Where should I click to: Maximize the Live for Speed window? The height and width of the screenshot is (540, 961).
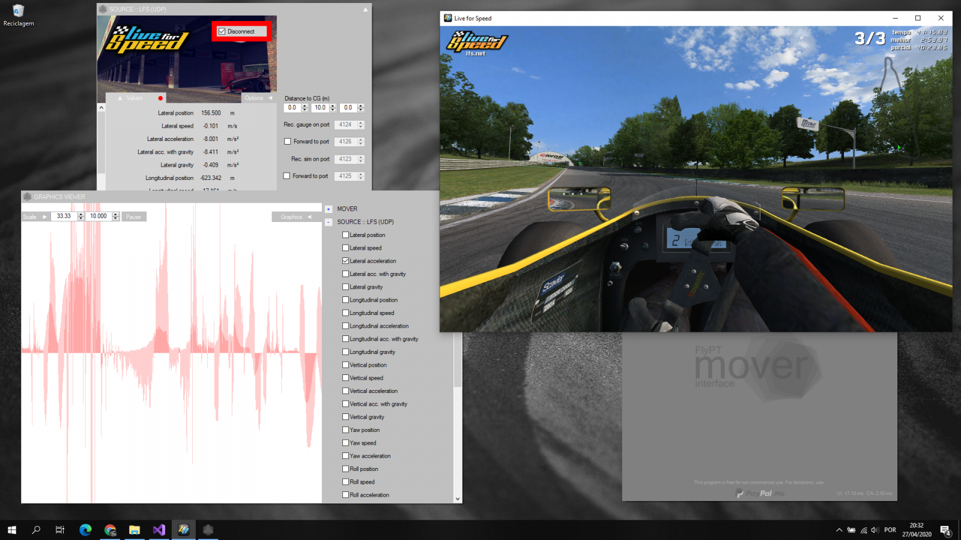(918, 18)
